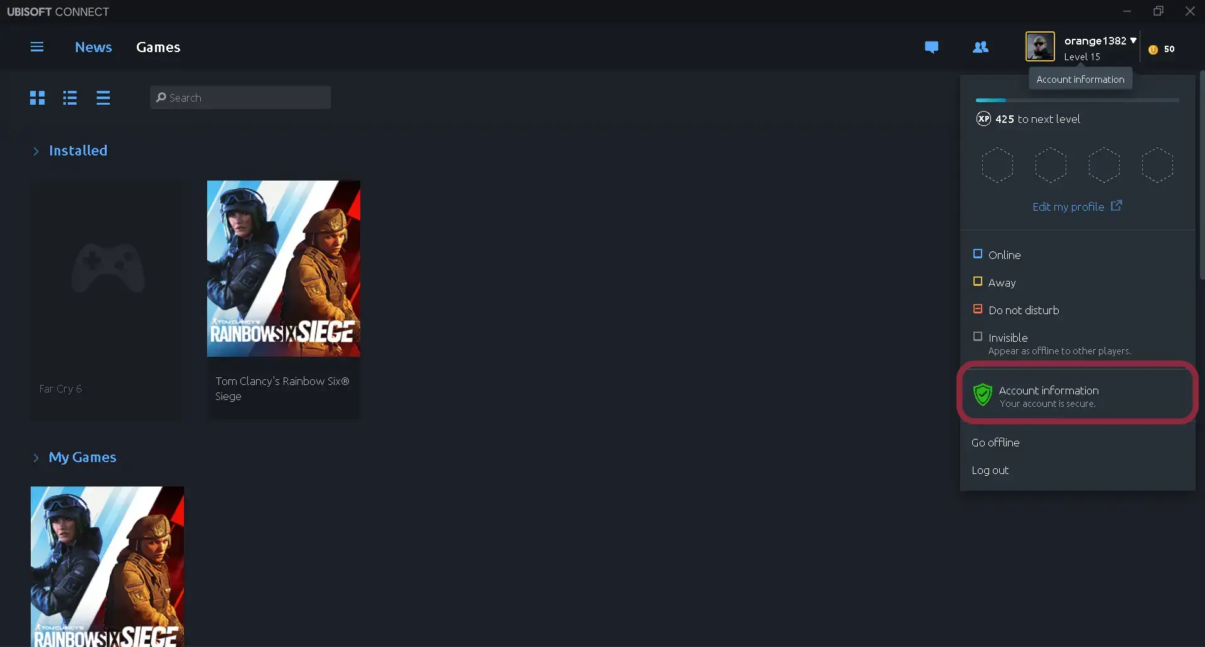Image resolution: width=1205 pixels, height=647 pixels.
Task: Click the 'Level 15' text
Action: coord(1082,56)
